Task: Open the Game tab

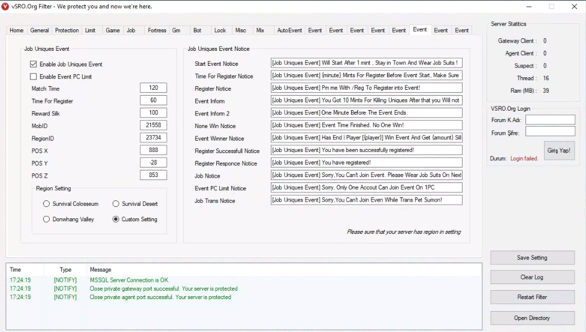Action: pos(113,31)
